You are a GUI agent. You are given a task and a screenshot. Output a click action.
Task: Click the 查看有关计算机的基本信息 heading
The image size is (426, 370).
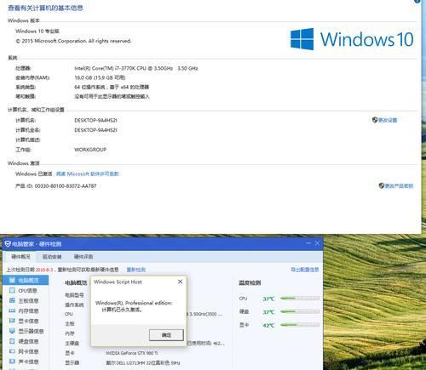pos(45,8)
